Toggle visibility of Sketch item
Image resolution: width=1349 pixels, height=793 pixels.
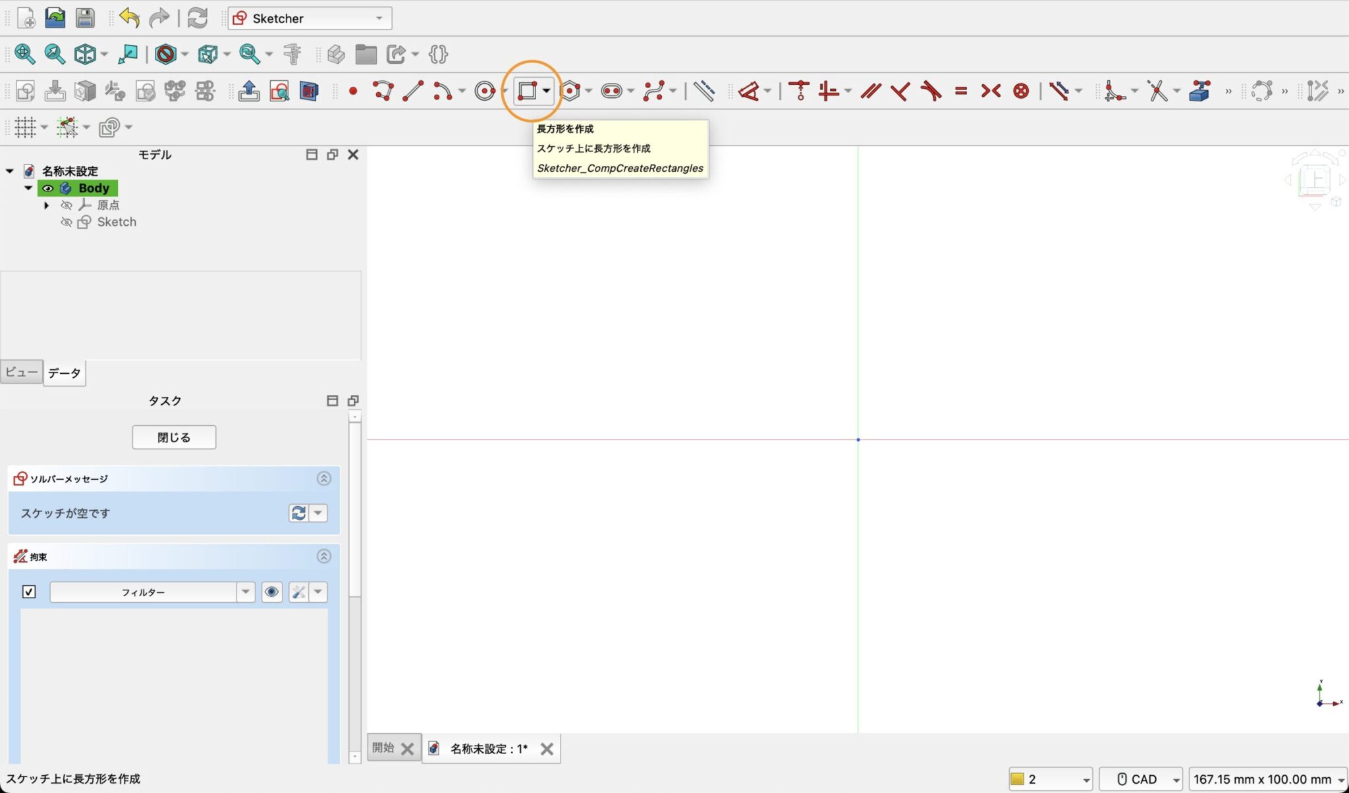click(x=66, y=222)
